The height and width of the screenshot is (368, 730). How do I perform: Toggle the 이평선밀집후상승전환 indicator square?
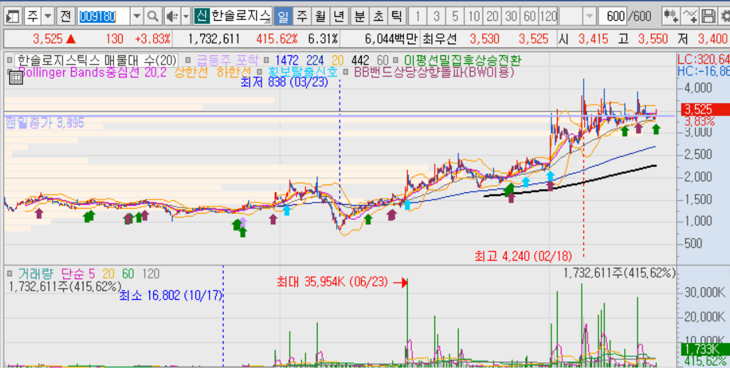[x=396, y=59]
